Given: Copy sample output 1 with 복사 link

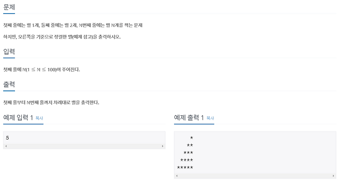Looking at the screenshot, I should point(210,118).
